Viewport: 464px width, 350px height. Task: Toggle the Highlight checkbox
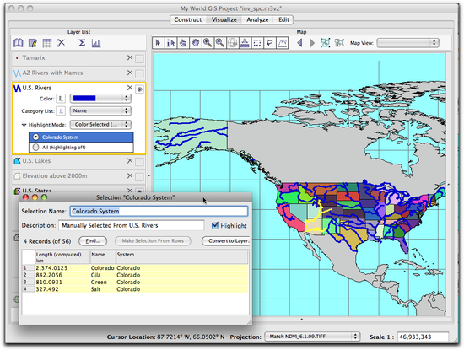(x=215, y=225)
